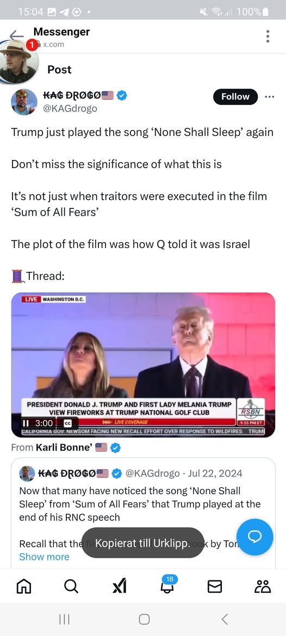Go back using the top-left arrow

[x=16, y=34]
